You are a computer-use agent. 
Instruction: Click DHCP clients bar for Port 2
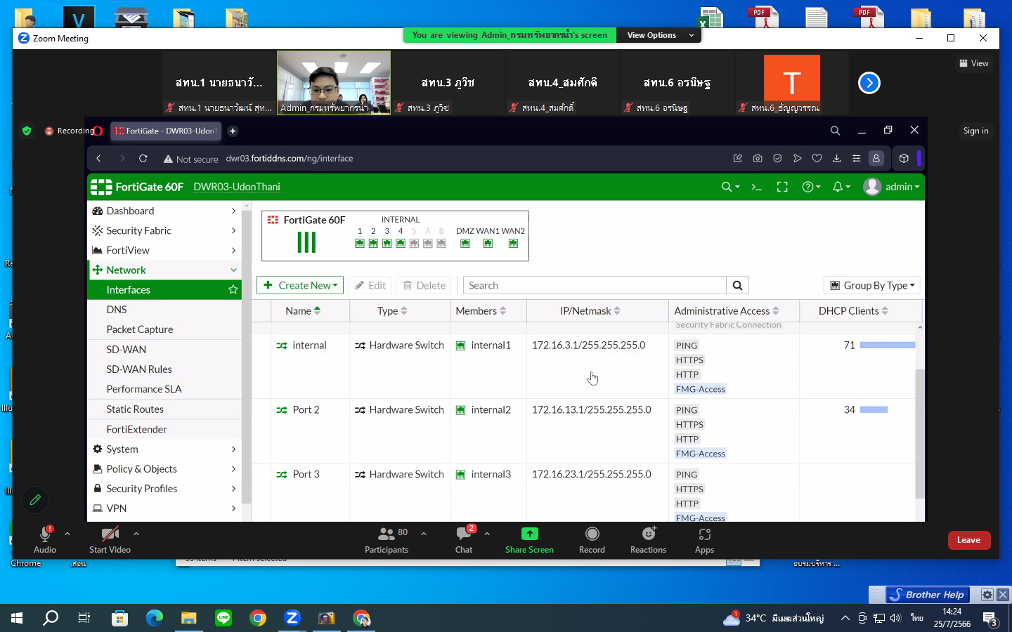874,410
